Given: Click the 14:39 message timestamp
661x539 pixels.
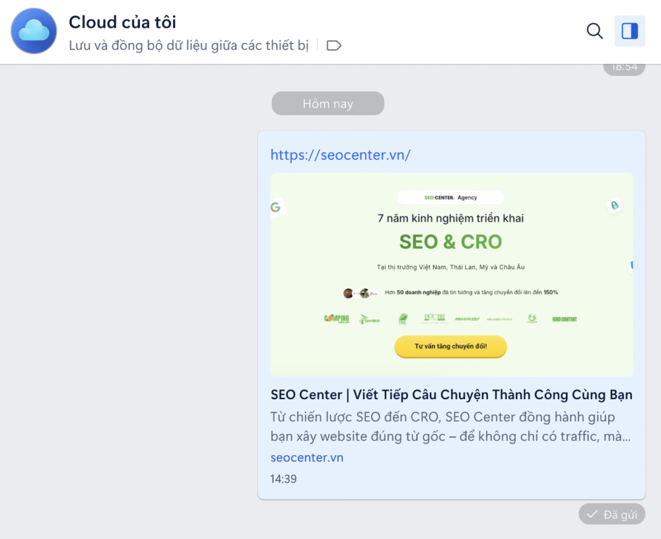Looking at the screenshot, I should click(283, 479).
